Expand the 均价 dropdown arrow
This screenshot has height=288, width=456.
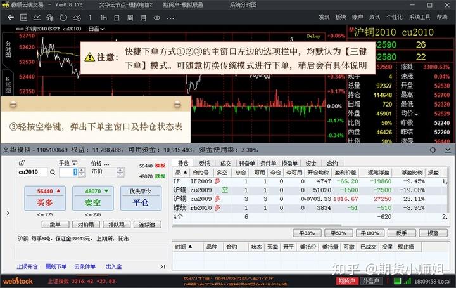pos(417,114)
